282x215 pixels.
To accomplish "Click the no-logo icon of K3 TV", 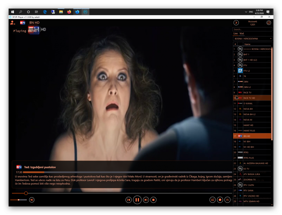I will pos(240,169).
